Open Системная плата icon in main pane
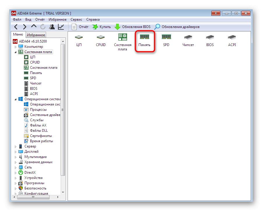This screenshot has height=211, width=262. [x=122, y=42]
